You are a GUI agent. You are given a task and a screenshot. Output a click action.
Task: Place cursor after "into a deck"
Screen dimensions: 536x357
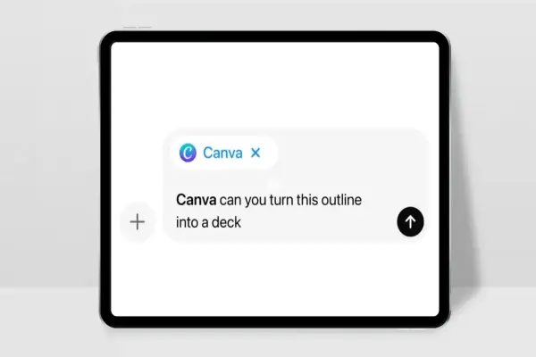point(244,224)
